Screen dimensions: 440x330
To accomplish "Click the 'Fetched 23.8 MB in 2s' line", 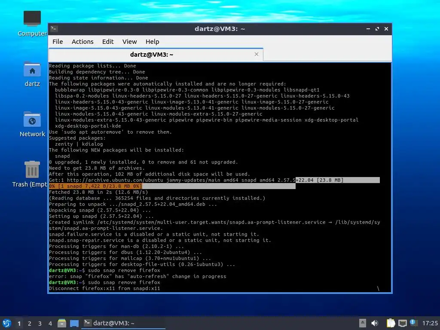I will [x=98, y=192].
